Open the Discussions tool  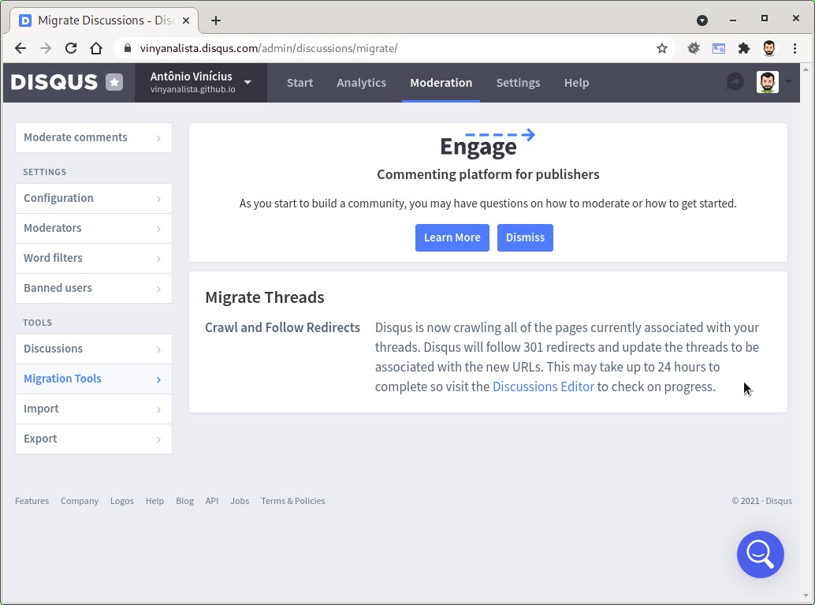pyautogui.click(x=94, y=349)
